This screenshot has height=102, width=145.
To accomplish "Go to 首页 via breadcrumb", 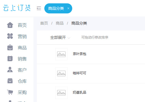I will 44,23.
